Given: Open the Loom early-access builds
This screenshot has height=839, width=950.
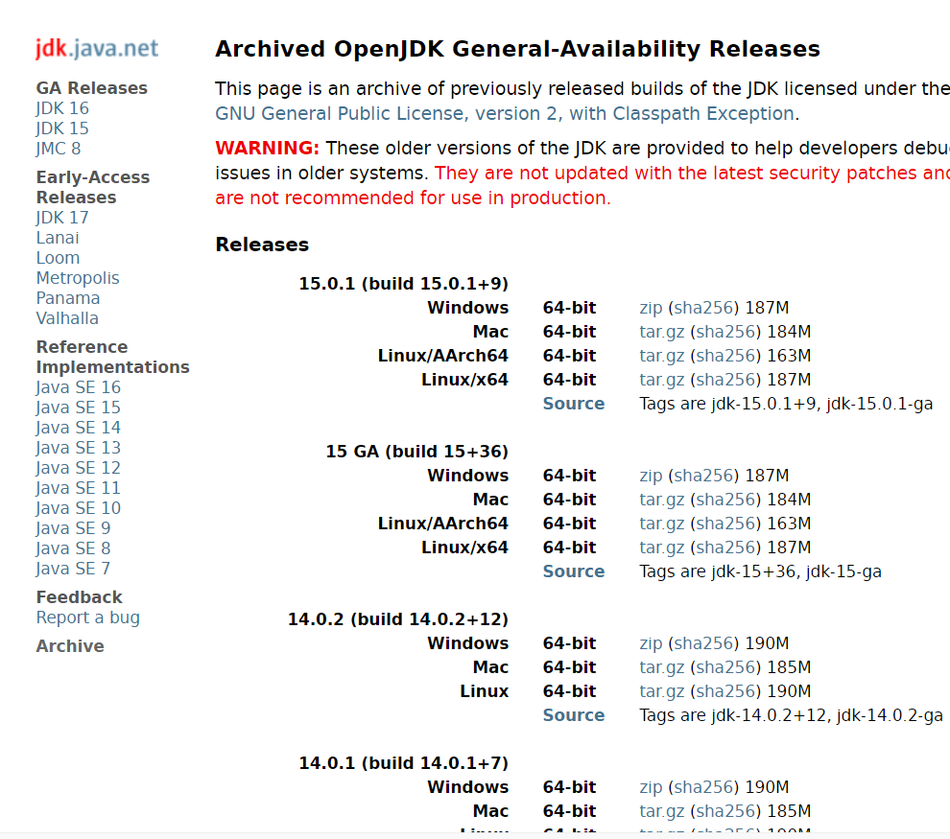Looking at the screenshot, I should click(x=58, y=257).
